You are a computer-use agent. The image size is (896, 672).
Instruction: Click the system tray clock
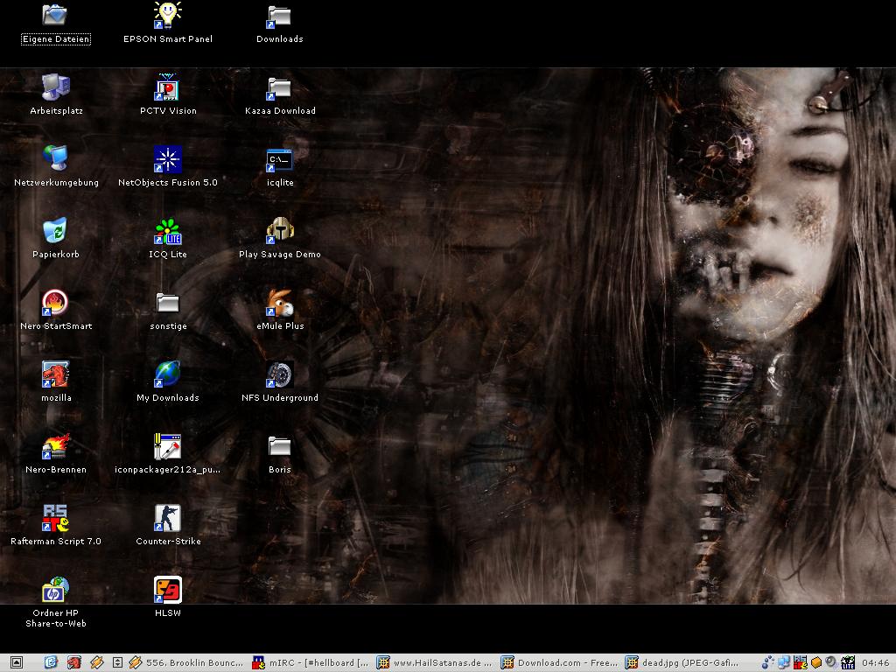pos(876,663)
